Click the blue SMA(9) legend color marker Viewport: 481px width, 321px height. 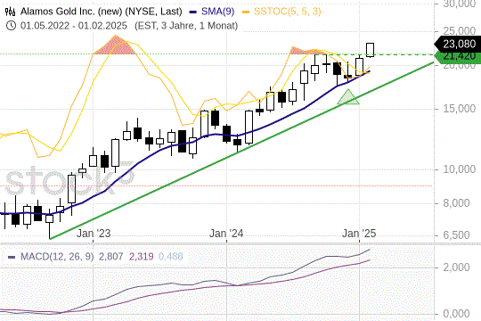(x=193, y=12)
